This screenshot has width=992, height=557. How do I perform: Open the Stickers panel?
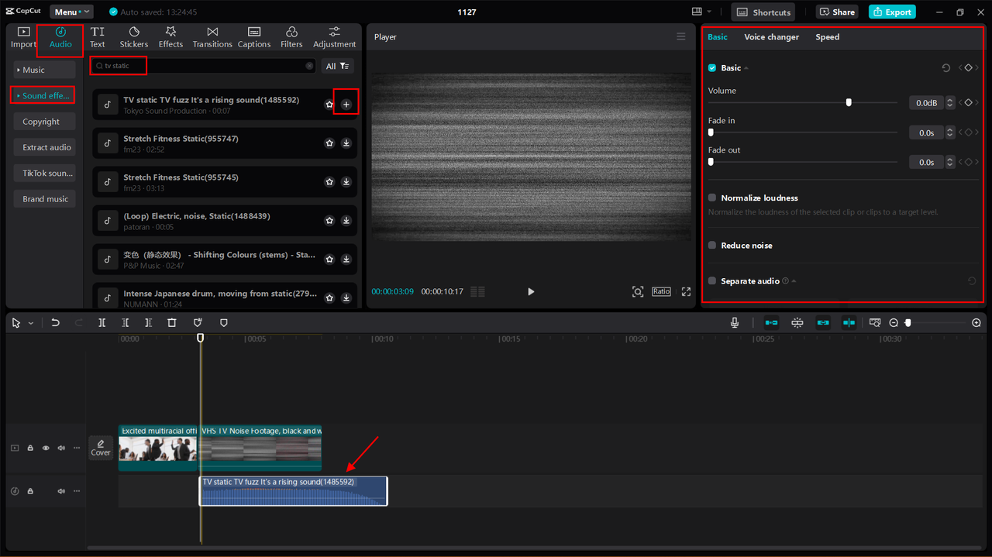pos(134,36)
